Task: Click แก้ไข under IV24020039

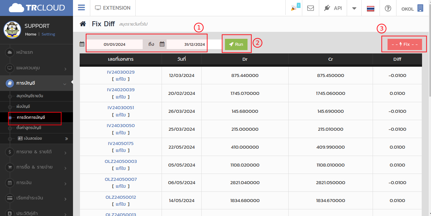Action: tap(121, 97)
